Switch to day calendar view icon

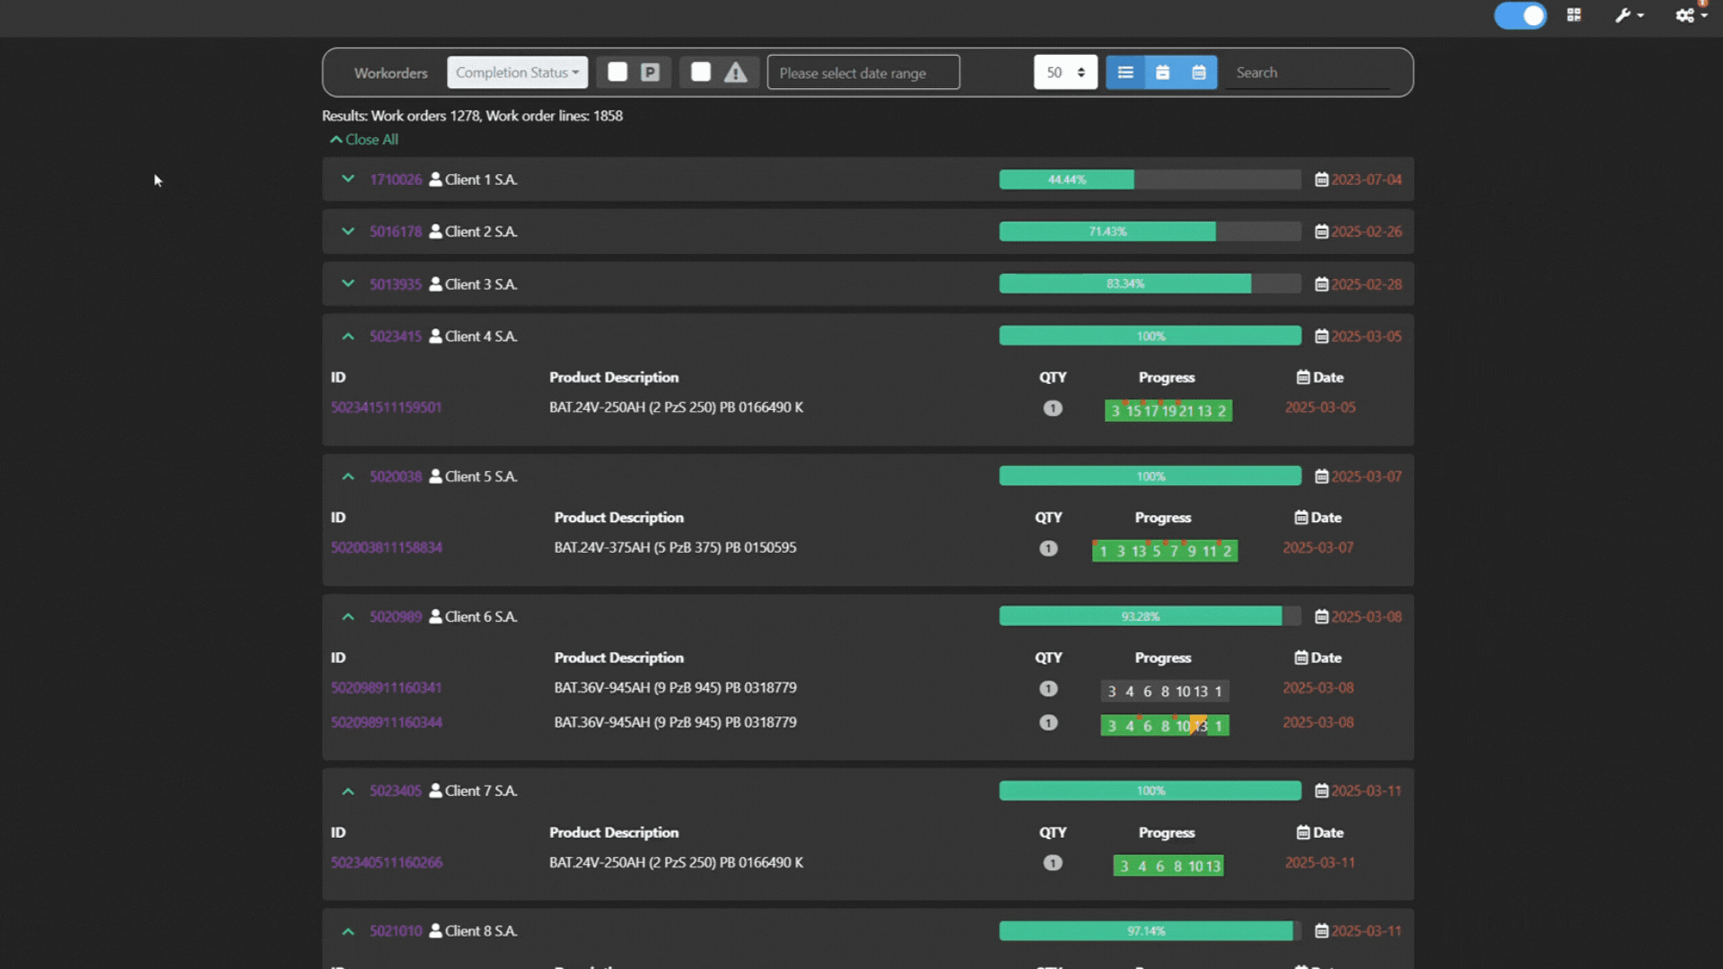tap(1162, 73)
